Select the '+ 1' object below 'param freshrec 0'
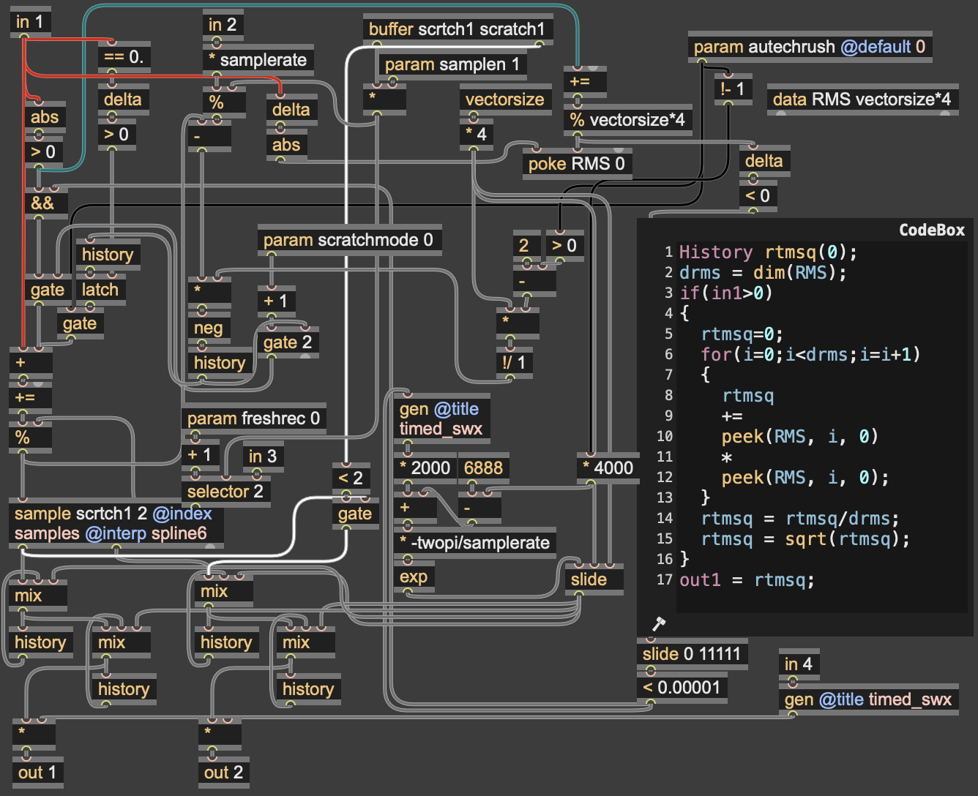Screen dimensions: 978x796 point(201,455)
